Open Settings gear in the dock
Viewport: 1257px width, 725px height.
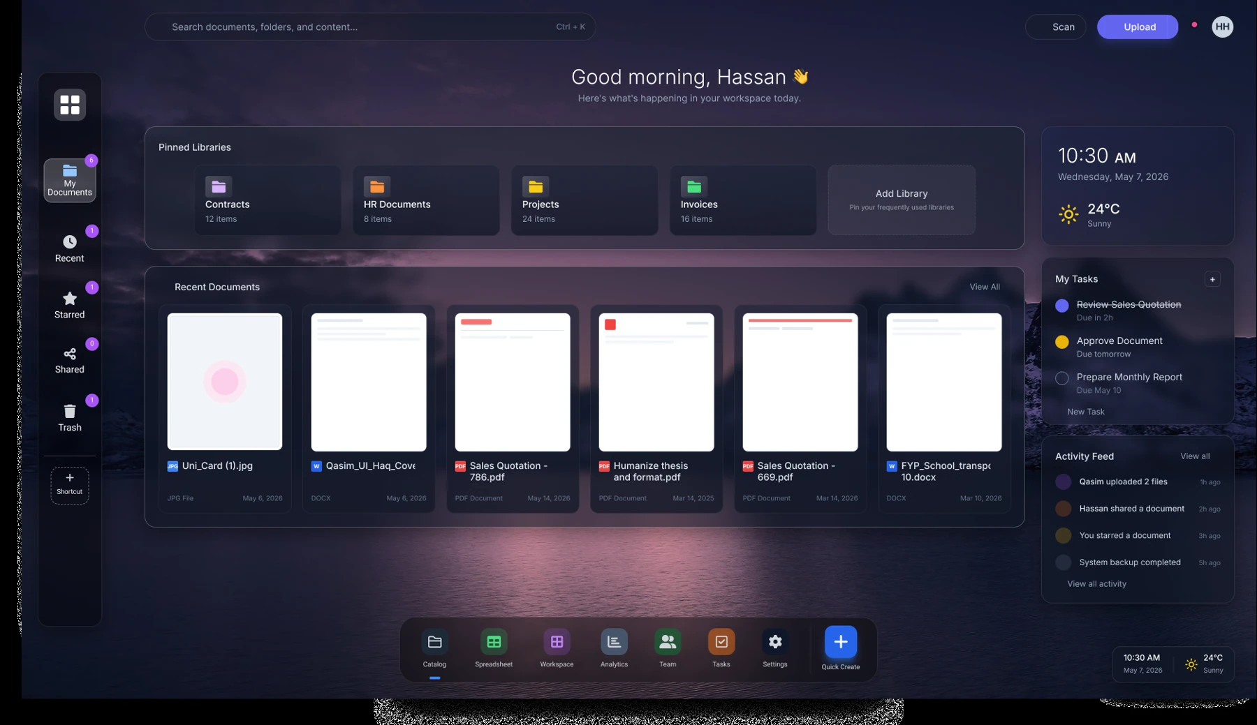coord(775,642)
